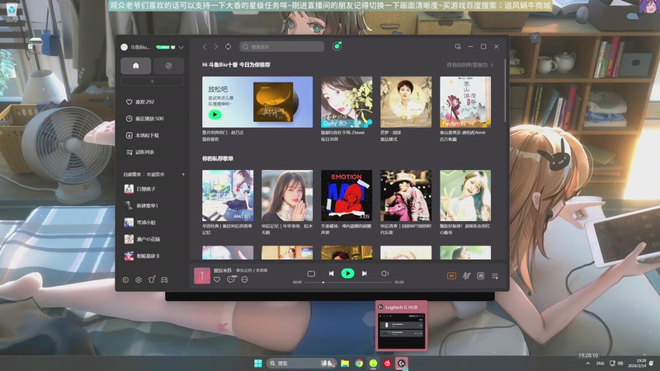
Task: Refresh the page with reload icon
Action: coord(229,47)
